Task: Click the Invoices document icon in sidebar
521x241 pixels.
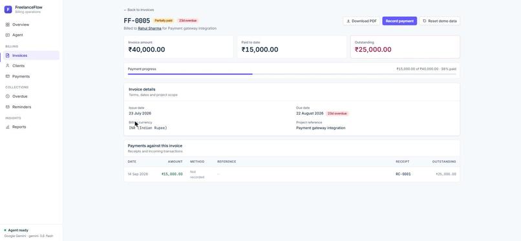Action: (8, 56)
